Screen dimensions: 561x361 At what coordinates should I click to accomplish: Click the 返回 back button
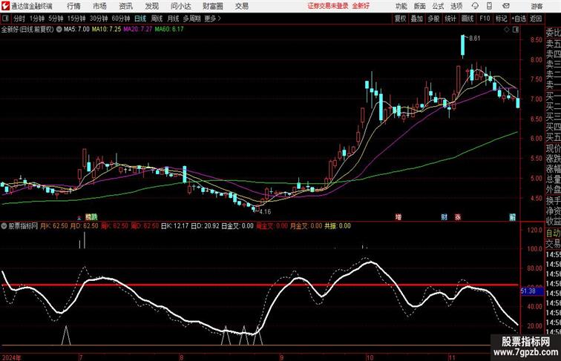[x=536, y=19]
